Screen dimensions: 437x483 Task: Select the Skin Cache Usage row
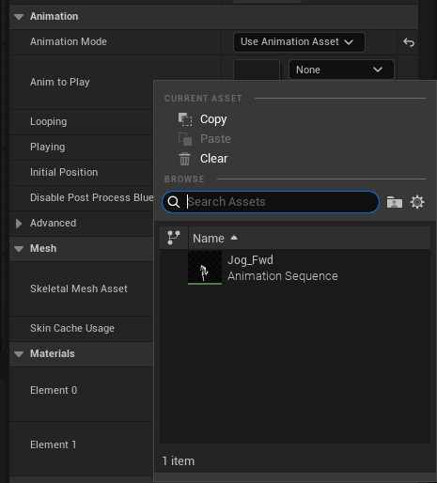[82, 329]
